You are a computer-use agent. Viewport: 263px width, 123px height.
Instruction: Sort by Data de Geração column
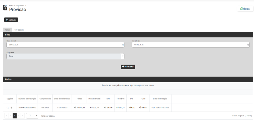pos(160,99)
